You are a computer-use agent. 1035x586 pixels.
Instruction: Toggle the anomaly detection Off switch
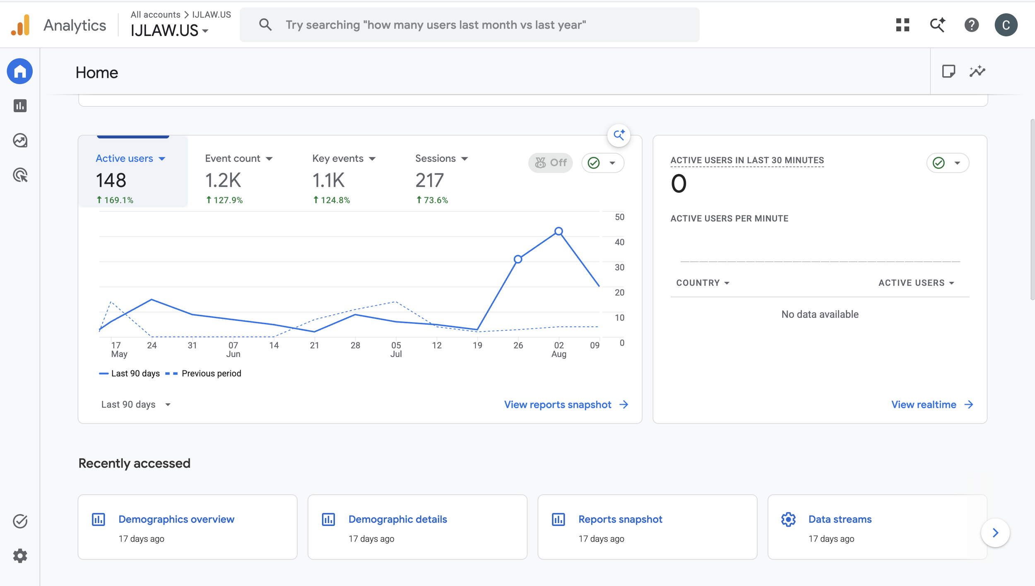click(x=551, y=163)
